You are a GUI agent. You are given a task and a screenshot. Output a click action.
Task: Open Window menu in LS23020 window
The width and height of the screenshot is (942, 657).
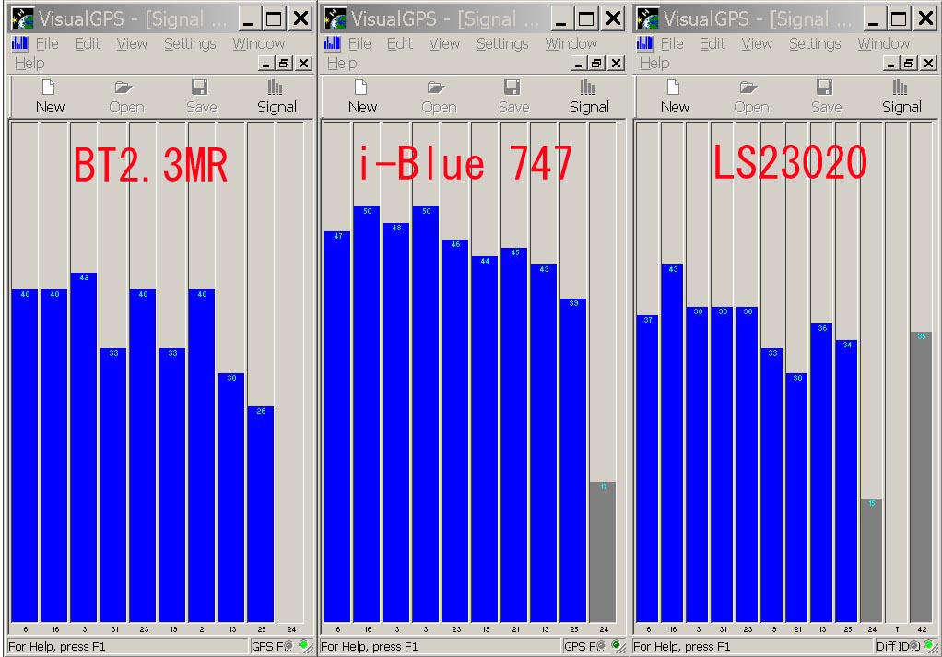tap(883, 44)
